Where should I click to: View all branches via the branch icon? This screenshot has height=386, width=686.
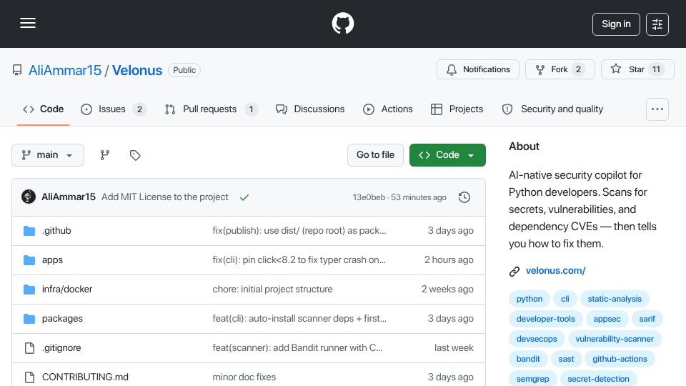[x=104, y=155]
